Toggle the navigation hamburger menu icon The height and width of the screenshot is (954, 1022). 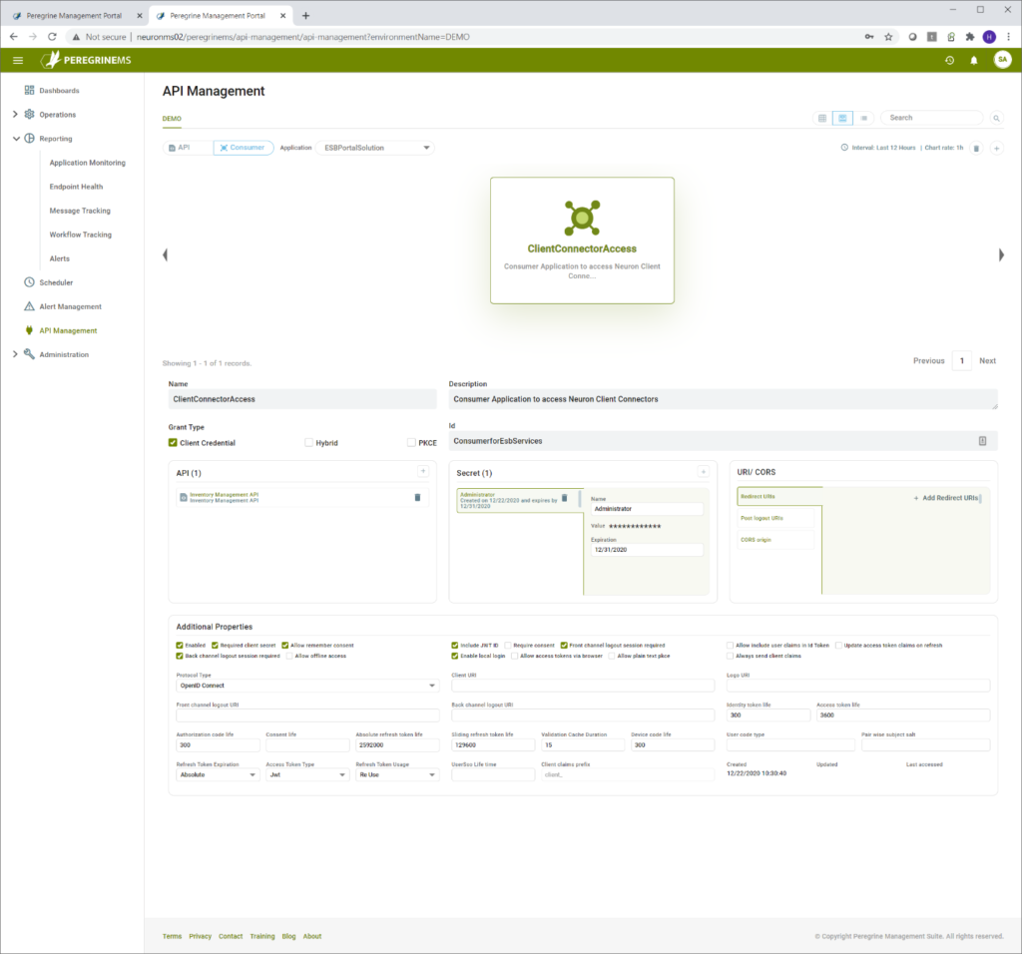(17, 59)
